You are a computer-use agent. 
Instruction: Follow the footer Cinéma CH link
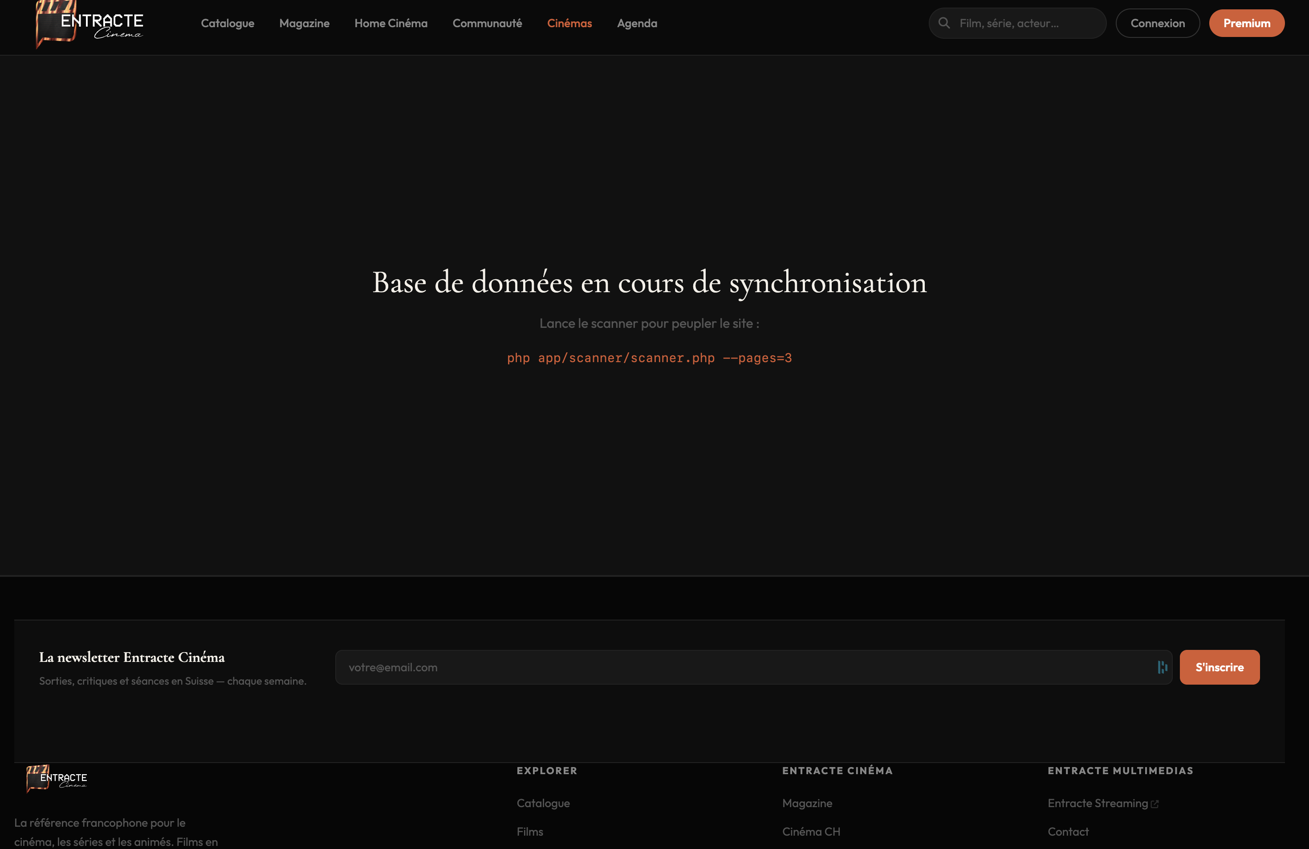811,831
